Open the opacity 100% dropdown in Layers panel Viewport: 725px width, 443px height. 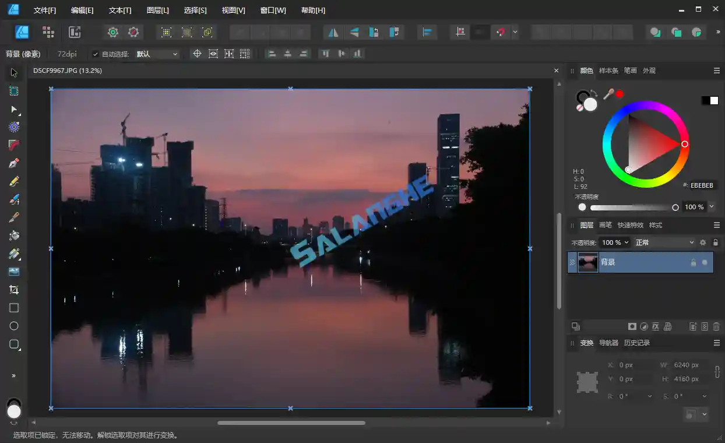coord(615,242)
